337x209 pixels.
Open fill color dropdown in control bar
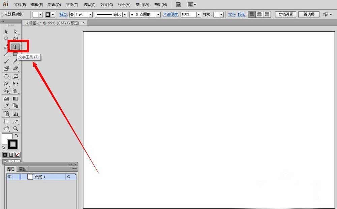40,14
